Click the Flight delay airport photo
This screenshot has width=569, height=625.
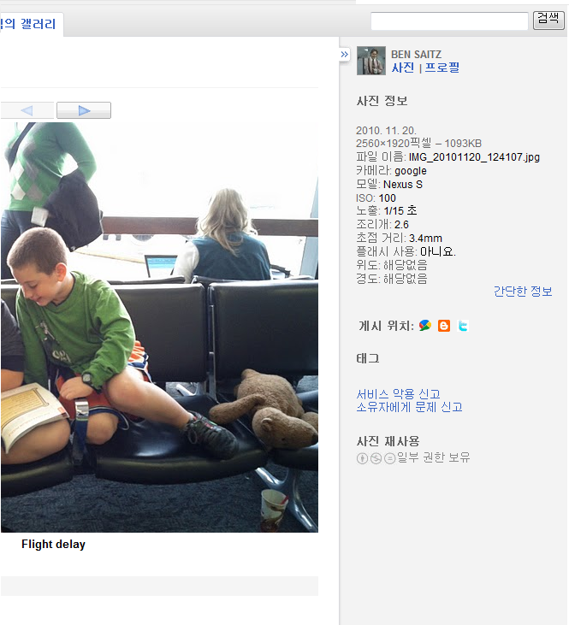point(159,327)
